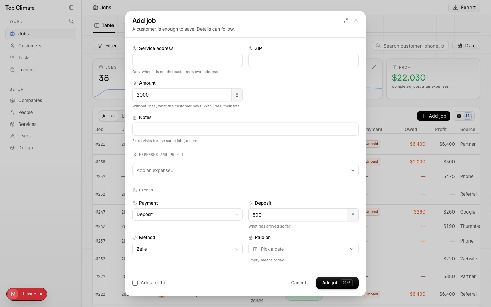Submit with the Add job button
491x307 pixels.
pyautogui.click(x=337, y=283)
